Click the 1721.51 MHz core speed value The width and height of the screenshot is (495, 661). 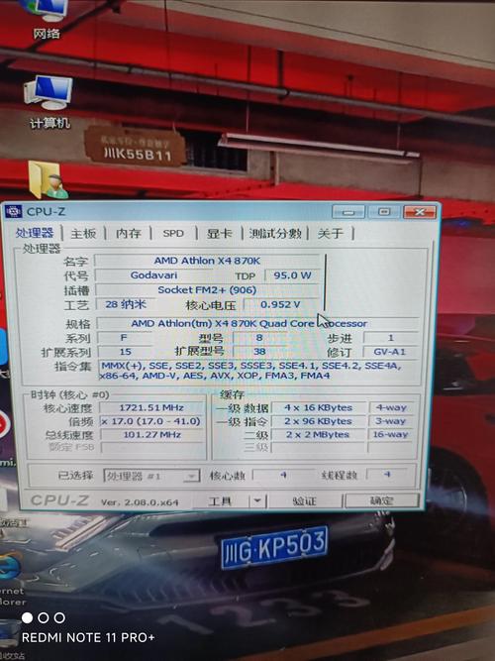(151, 407)
